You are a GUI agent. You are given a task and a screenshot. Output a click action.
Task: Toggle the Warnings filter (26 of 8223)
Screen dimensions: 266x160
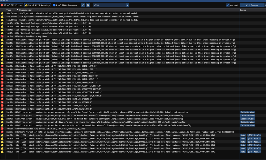[37, 5]
